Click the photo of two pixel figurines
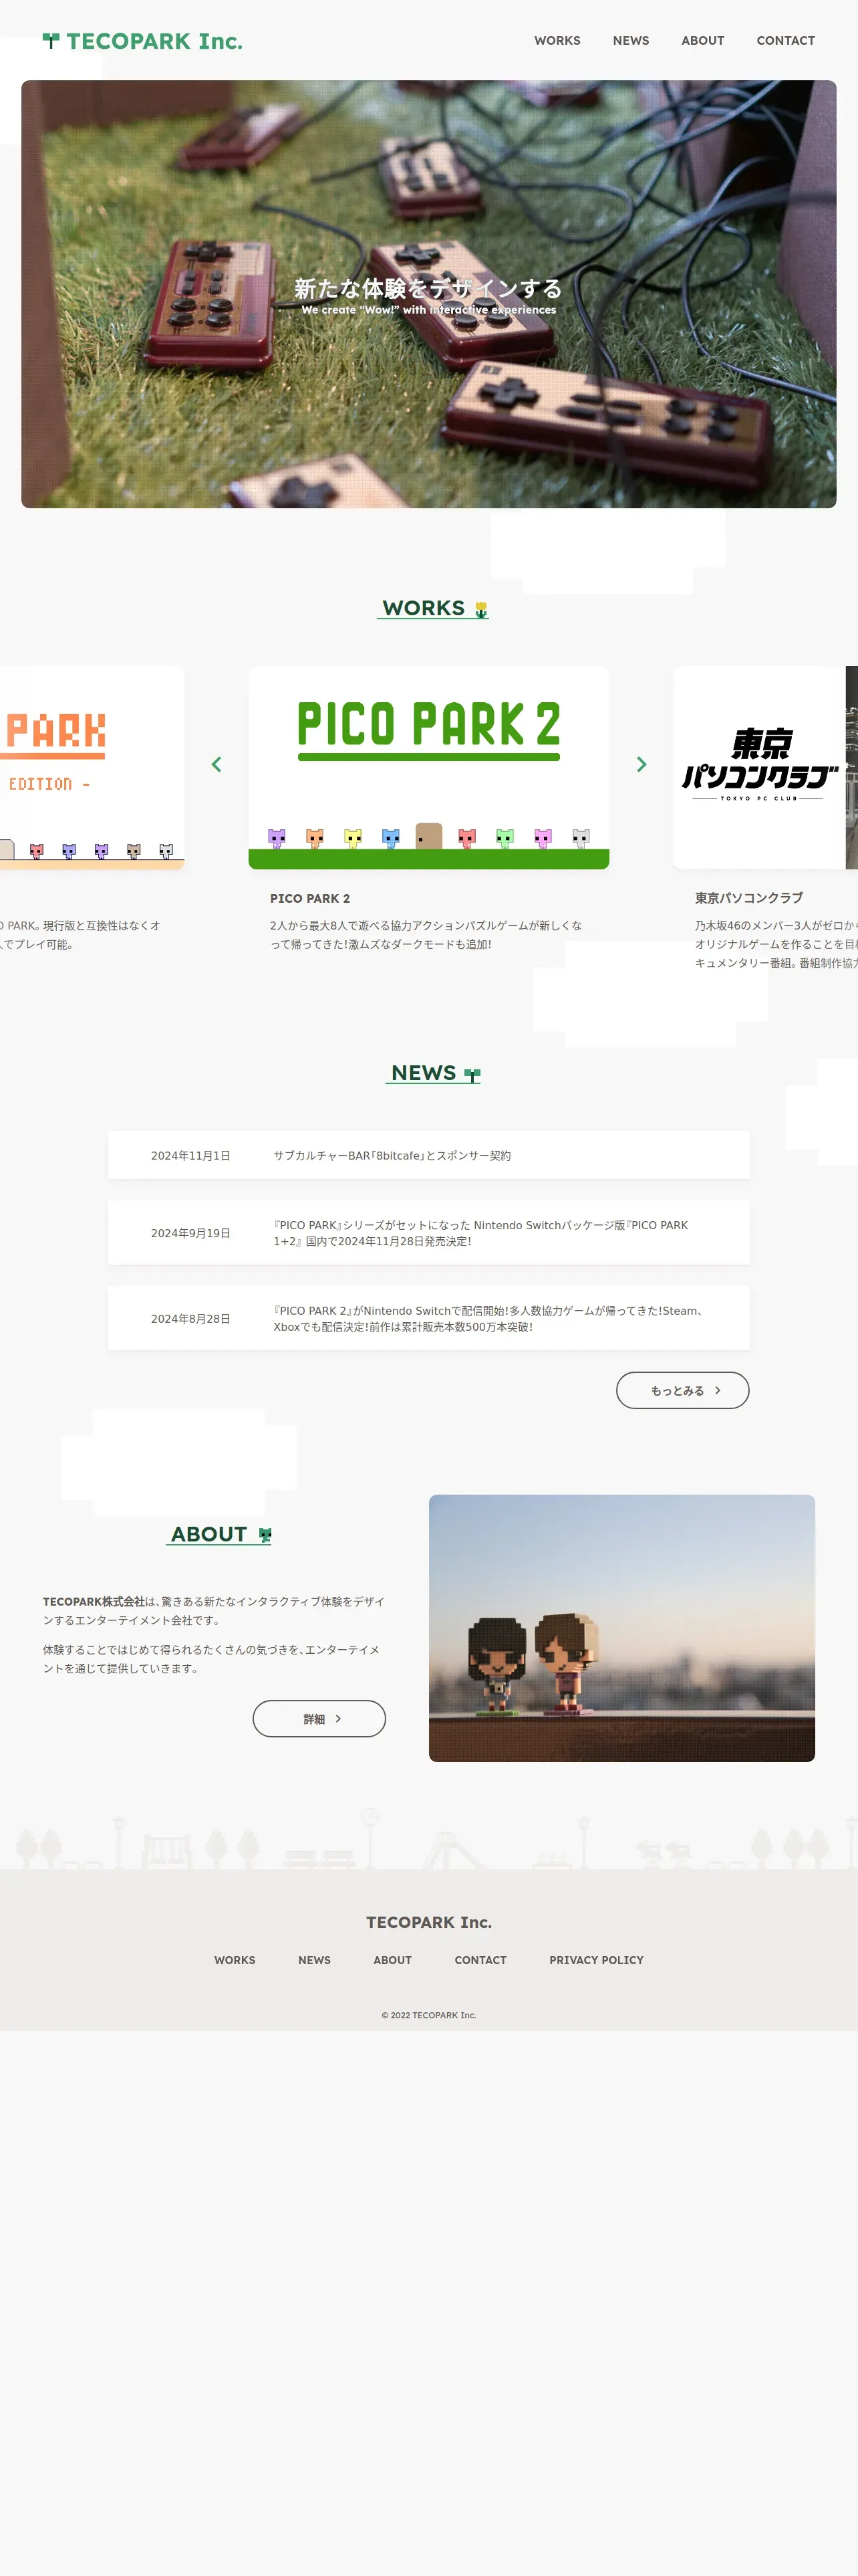858x2576 pixels. click(621, 1628)
